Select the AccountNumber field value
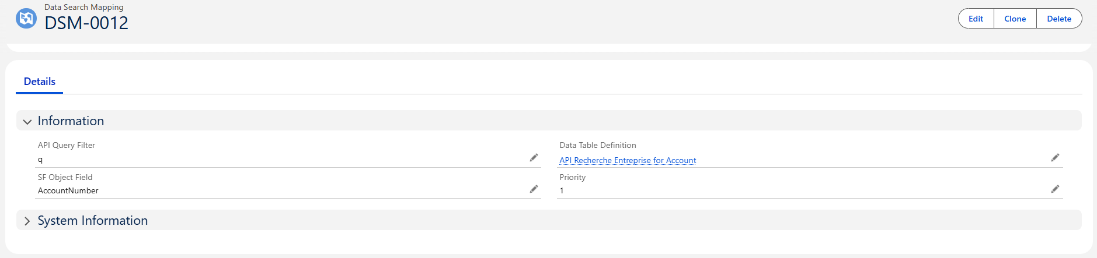Screen dimensions: 1097x258 point(68,190)
